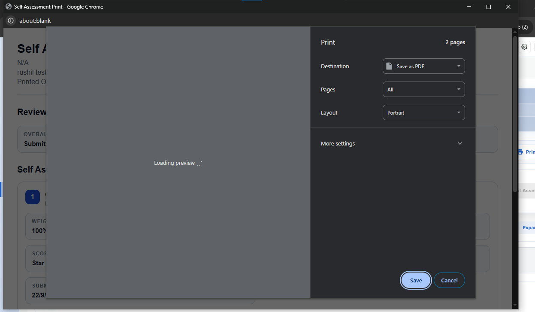Maximize the Self Assessment Print window
535x312 pixels.
tap(488, 7)
